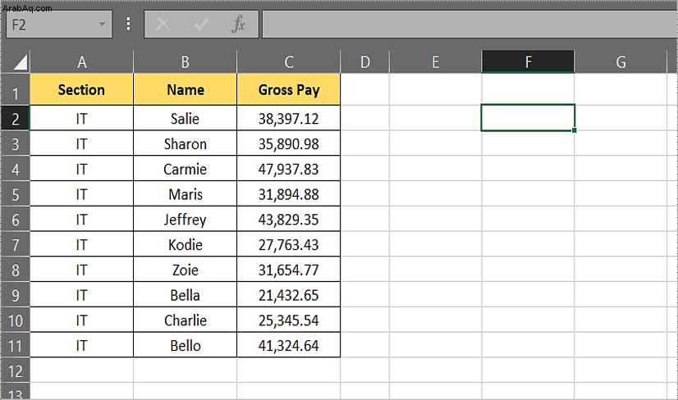Click the Name header cell

tap(185, 89)
